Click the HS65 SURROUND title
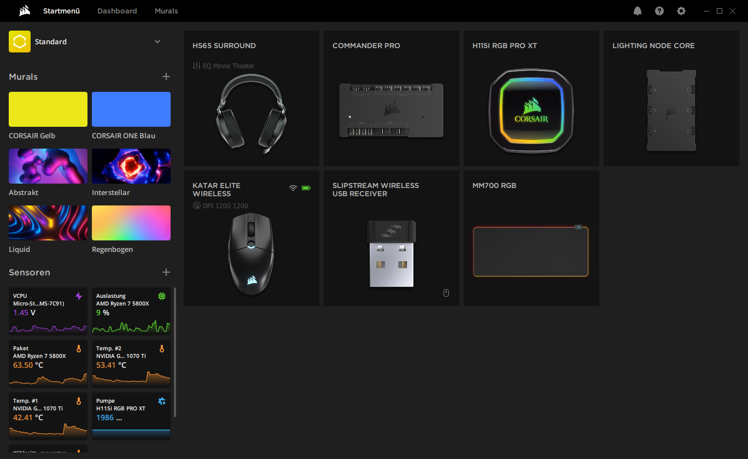This screenshot has height=459, width=748. point(224,46)
